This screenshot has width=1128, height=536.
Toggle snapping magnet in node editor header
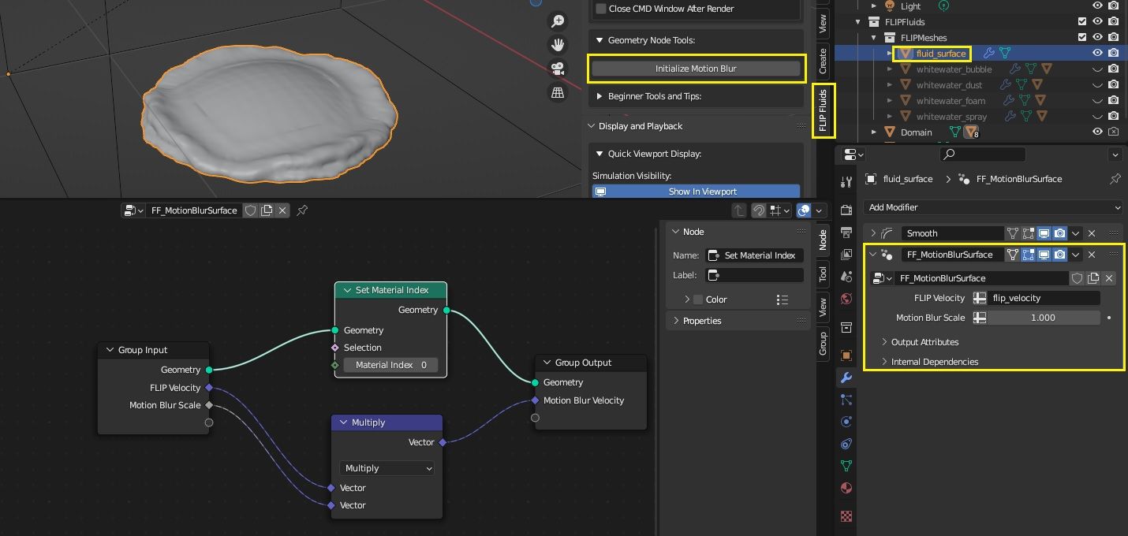pos(758,210)
